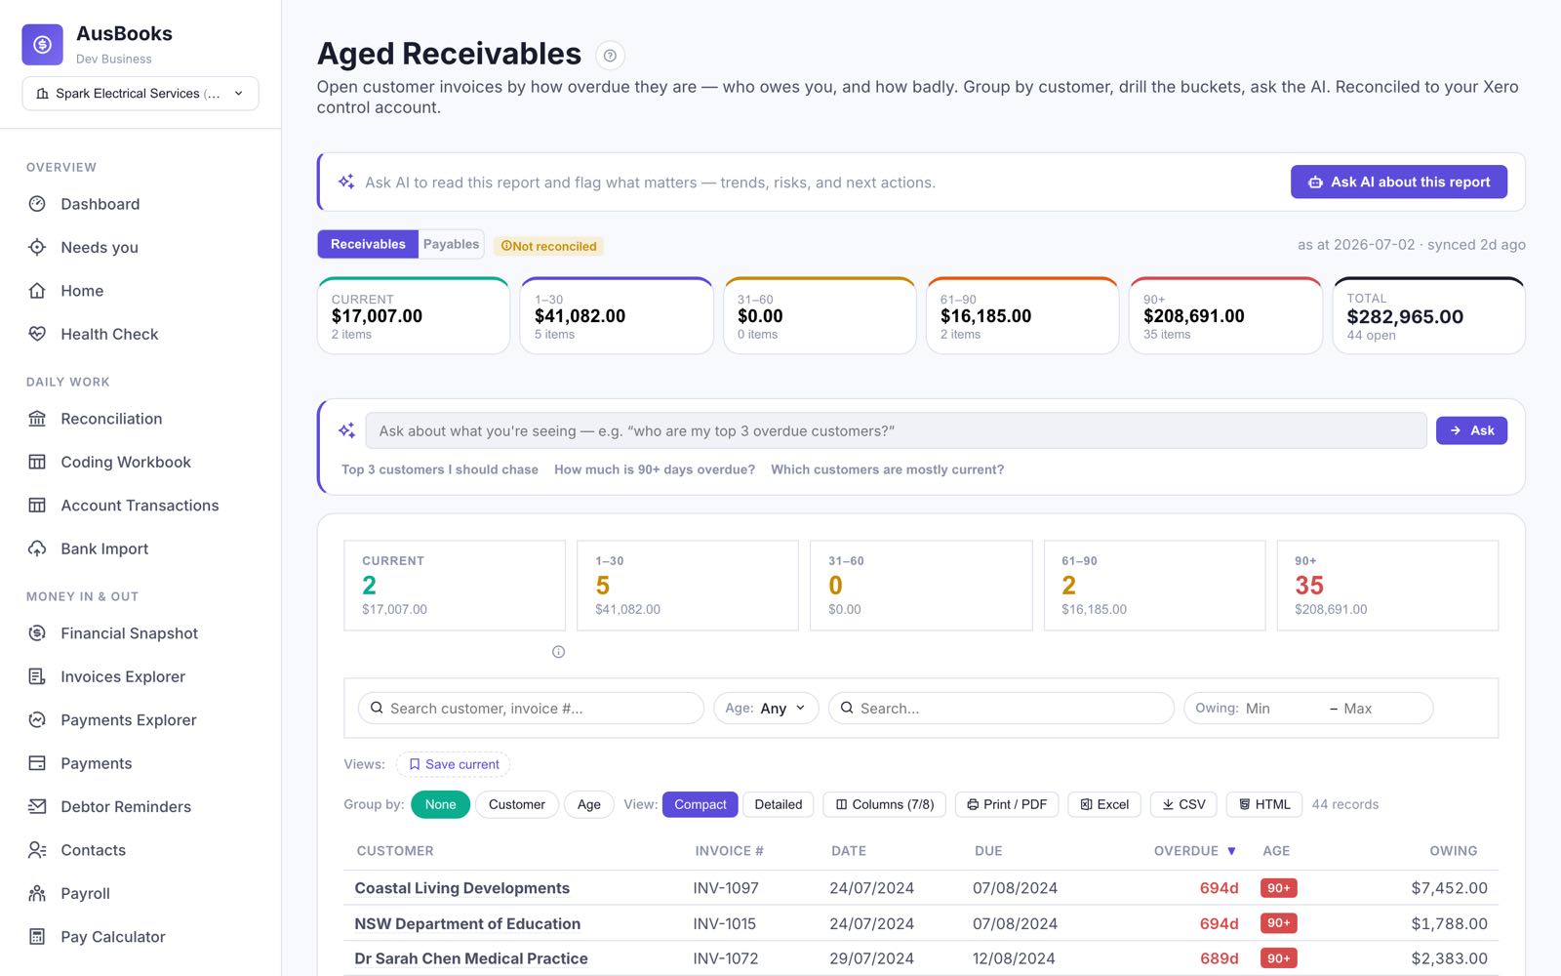
Task: Click the help icon beside Aged Receivables
Action: point(610,56)
